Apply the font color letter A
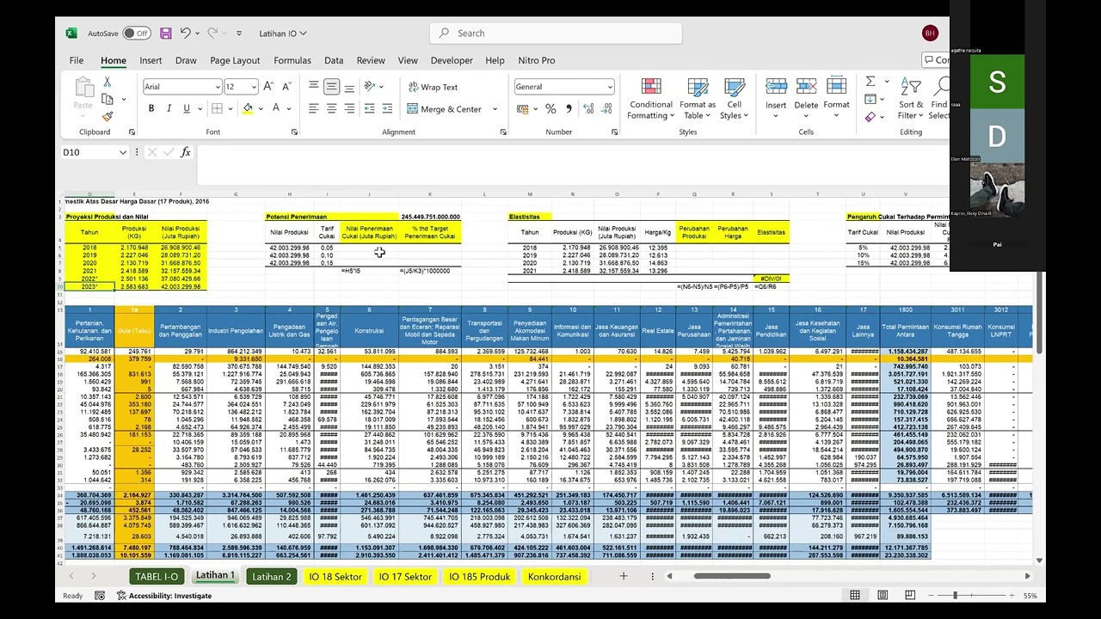Image resolution: width=1101 pixels, height=619 pixels. click(275, 108)
